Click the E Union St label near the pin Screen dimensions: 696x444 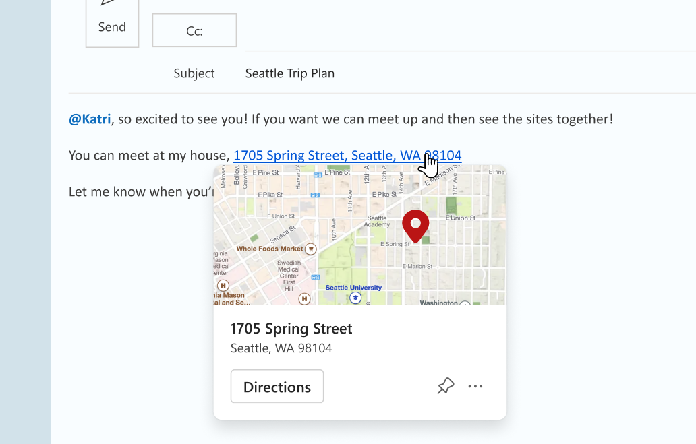tap(461, 218)
